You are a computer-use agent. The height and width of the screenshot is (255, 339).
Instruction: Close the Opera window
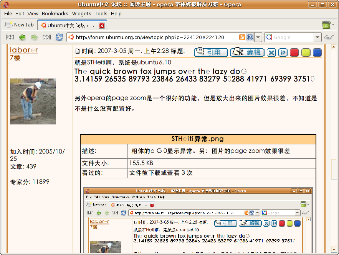point(332,5)
